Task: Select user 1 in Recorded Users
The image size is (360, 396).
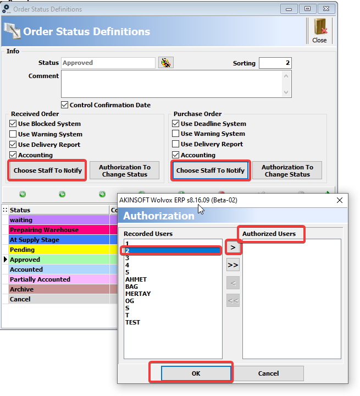Action: pos(173,244)
